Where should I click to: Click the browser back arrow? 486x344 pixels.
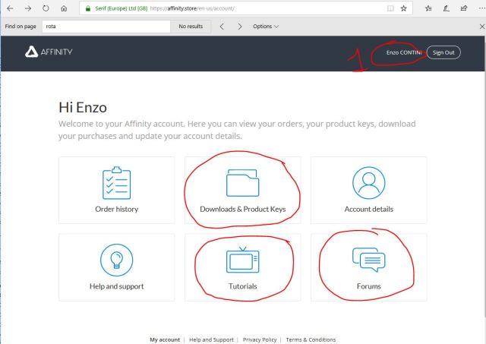point(9,8)
